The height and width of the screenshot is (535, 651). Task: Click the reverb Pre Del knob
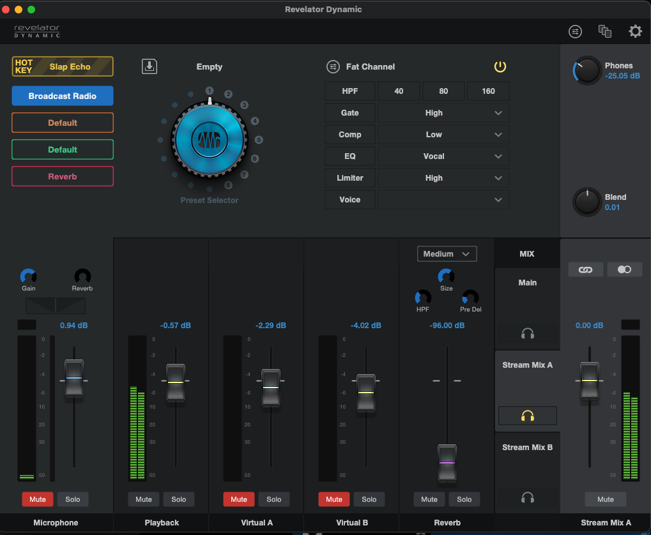(470, 298)
